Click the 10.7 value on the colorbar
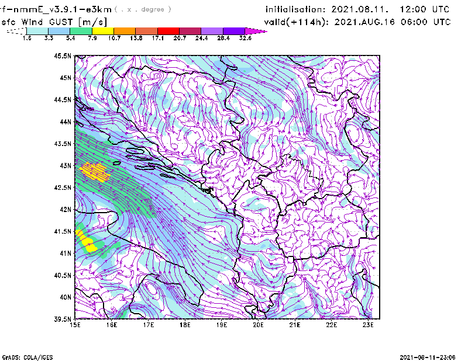 coord(114,37)
